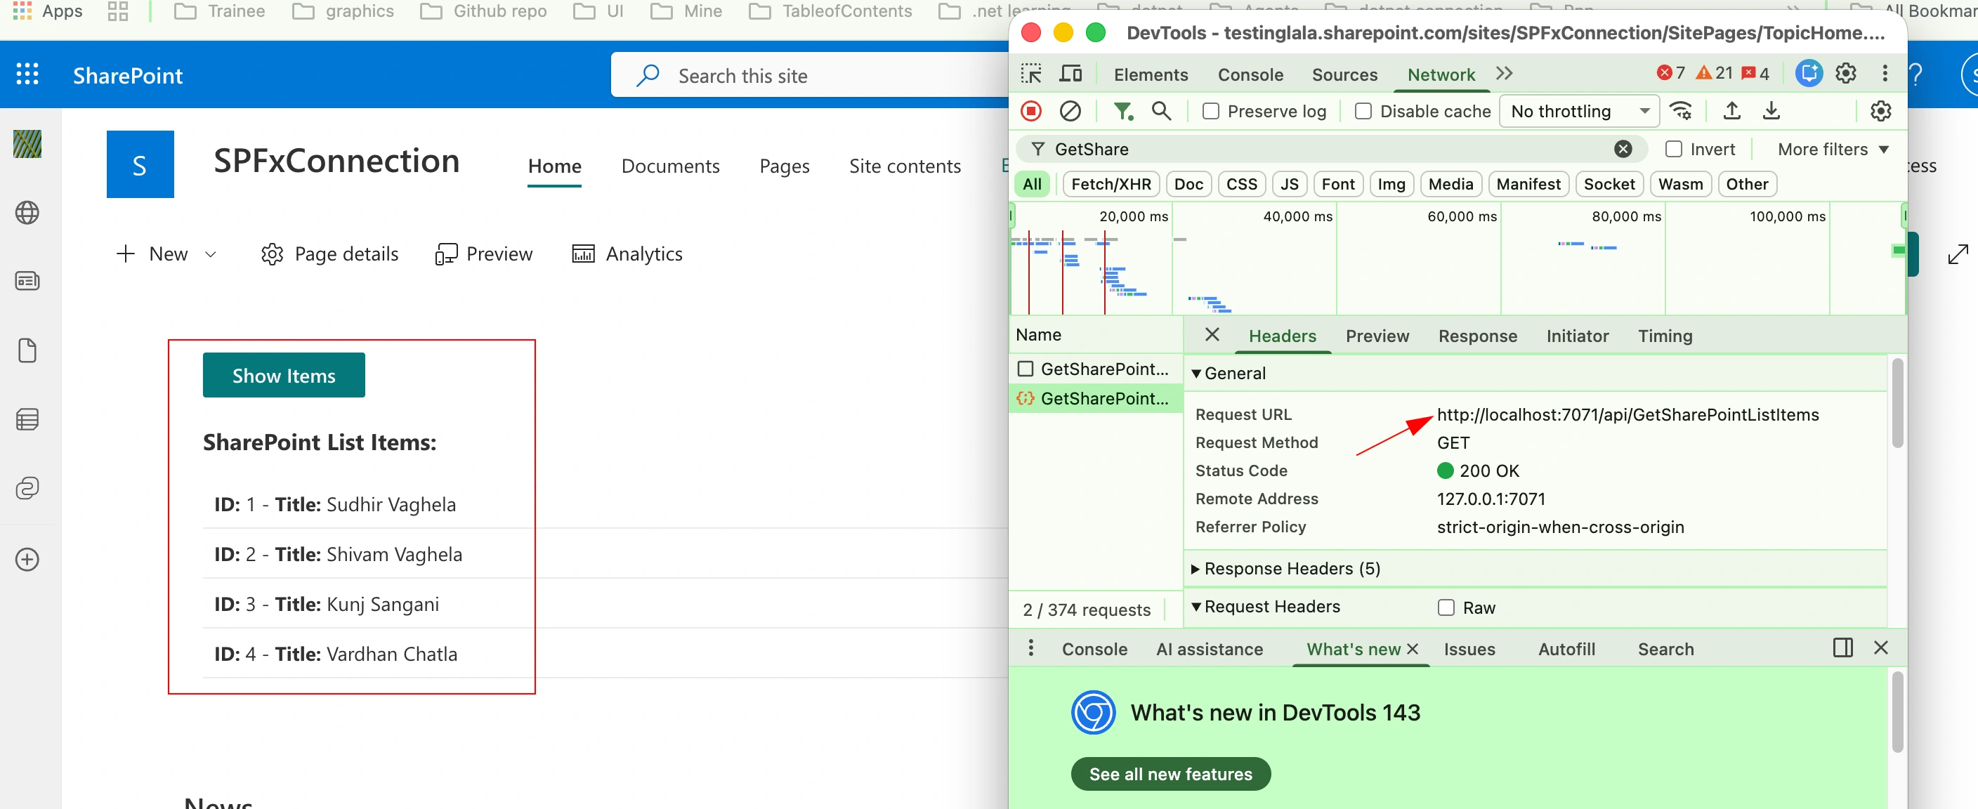
Task: Switch to the Elements panel tab
Action: (x=1151, y=74)
